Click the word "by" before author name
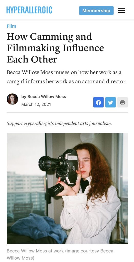Viewport: 134px width, 262px height. tap(24, 96)
